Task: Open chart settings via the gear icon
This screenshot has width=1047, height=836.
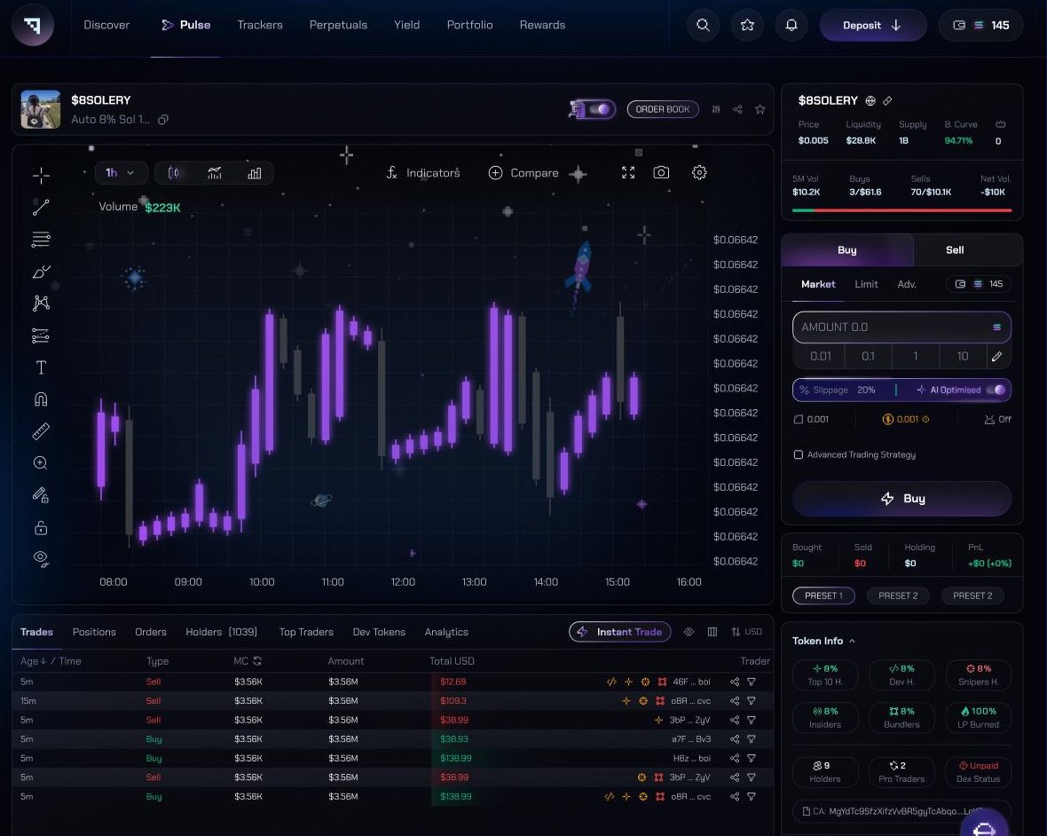Action: point(699,173)
